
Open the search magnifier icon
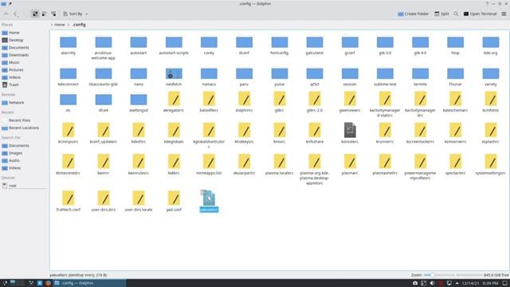tap(456, 14)
